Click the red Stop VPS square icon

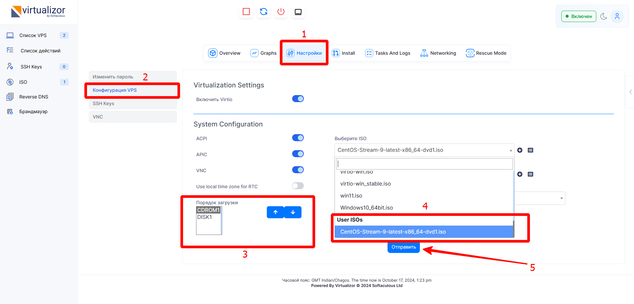246,12
